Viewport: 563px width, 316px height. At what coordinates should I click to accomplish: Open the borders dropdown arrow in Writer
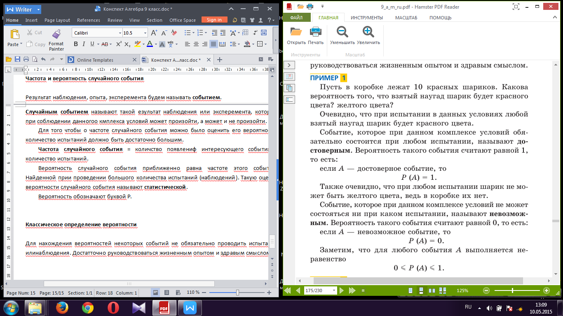pos(265,44)
